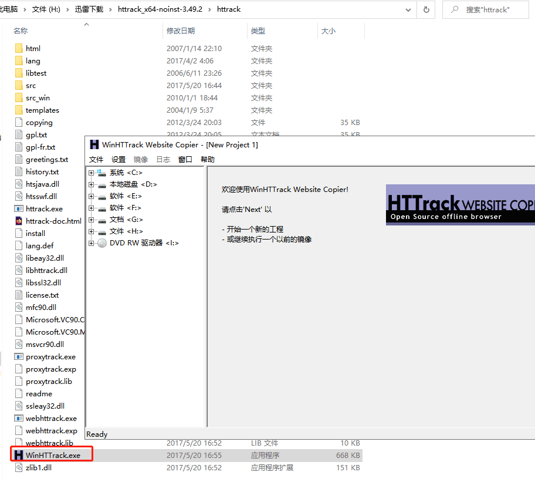Select the license.txt file

(42, 295)
